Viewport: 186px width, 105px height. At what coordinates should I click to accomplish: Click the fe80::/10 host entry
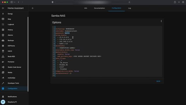(x=63, y=44)
